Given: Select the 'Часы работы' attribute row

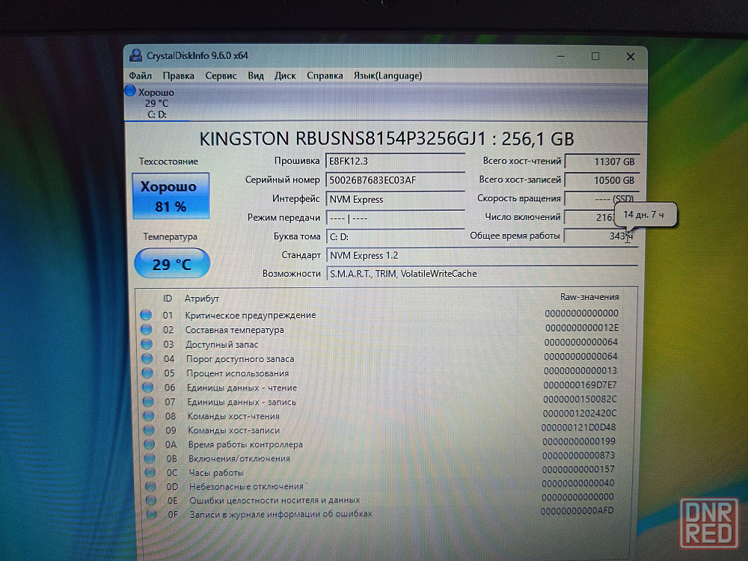Looking at the screenshot, I should [x=381, y=470].
